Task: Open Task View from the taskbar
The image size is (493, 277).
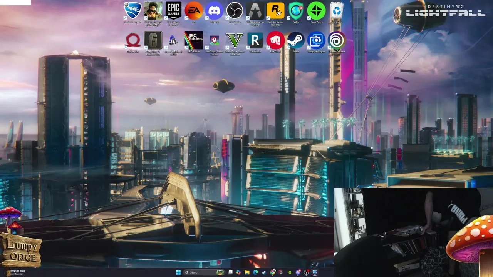Action: pos(230,272)
